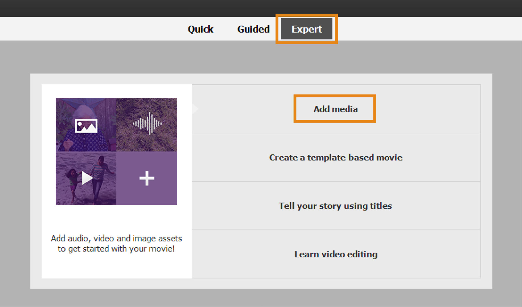Click the Add media button
This screenshot has height=307, width=522.
click(335, 109)
